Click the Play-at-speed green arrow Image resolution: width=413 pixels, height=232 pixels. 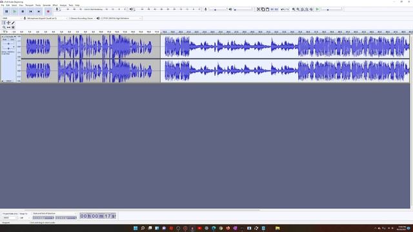[x=317, y=9]
